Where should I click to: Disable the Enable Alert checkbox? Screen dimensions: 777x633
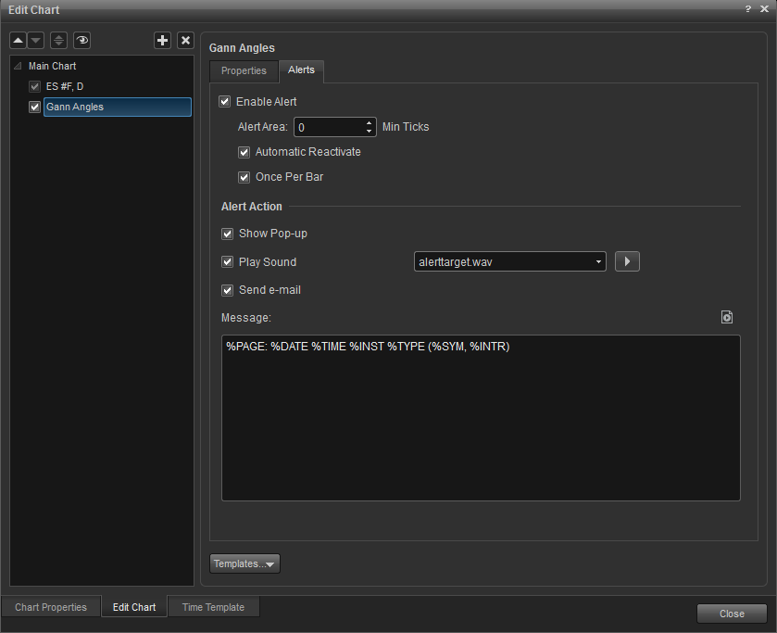point(224,101)
